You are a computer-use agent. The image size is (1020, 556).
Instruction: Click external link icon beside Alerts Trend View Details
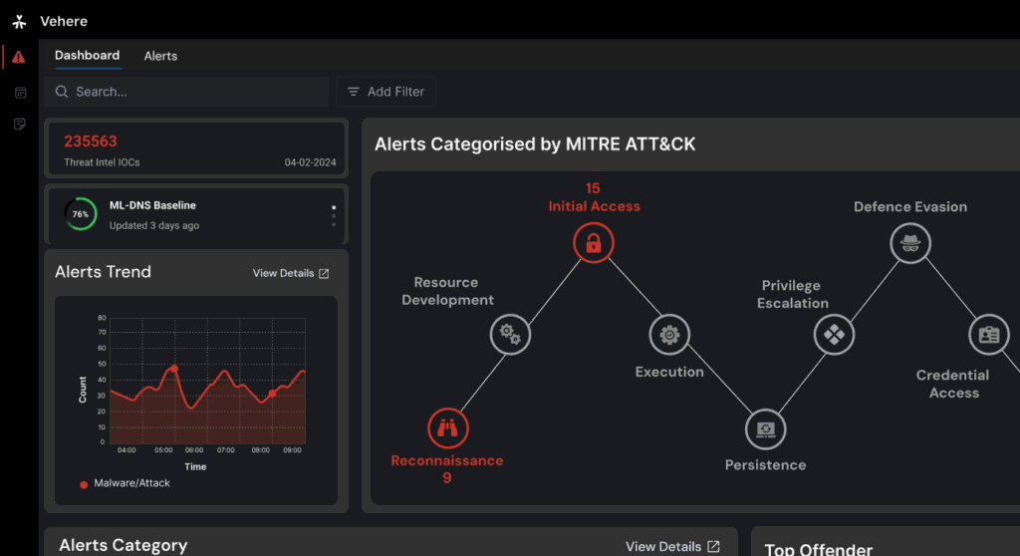pos(324,273)
